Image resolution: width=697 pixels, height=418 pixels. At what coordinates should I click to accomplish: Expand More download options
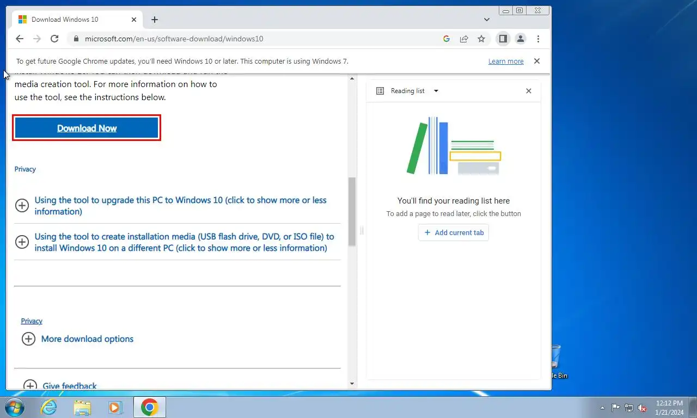click(77, 339)
